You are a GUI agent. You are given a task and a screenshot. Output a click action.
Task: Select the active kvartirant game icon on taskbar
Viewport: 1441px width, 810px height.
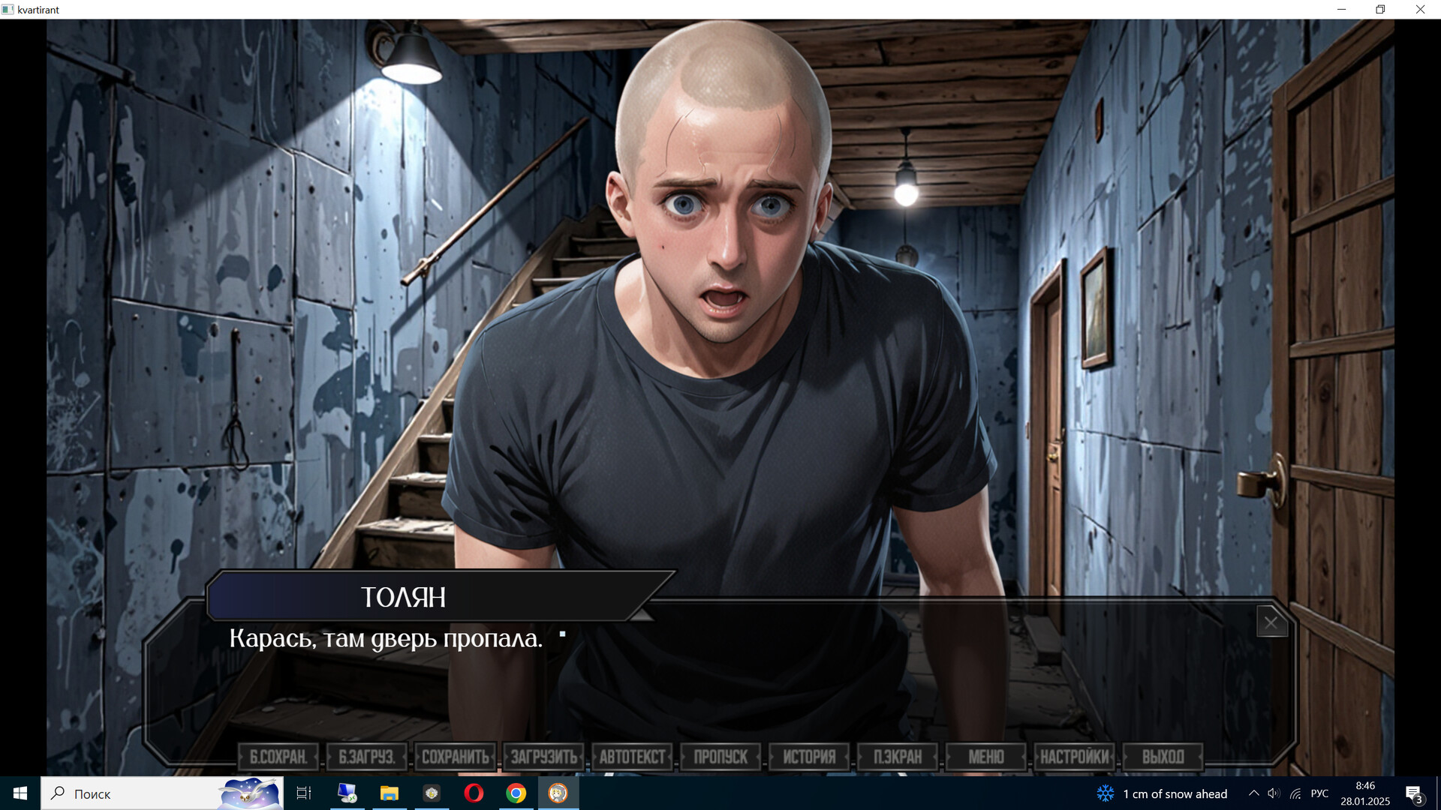[x=556, y=793]
